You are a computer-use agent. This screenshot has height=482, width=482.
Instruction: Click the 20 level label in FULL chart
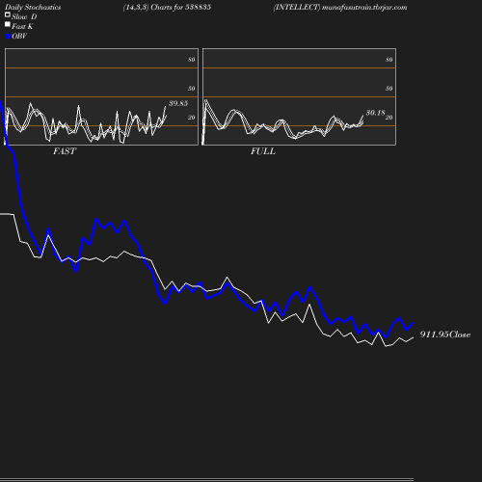(389, 118)
